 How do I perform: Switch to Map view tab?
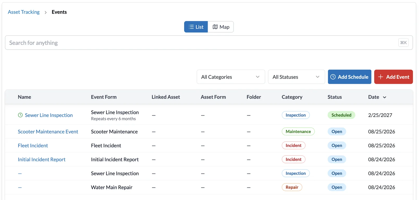pyautogui.click(x=221, y=27)
